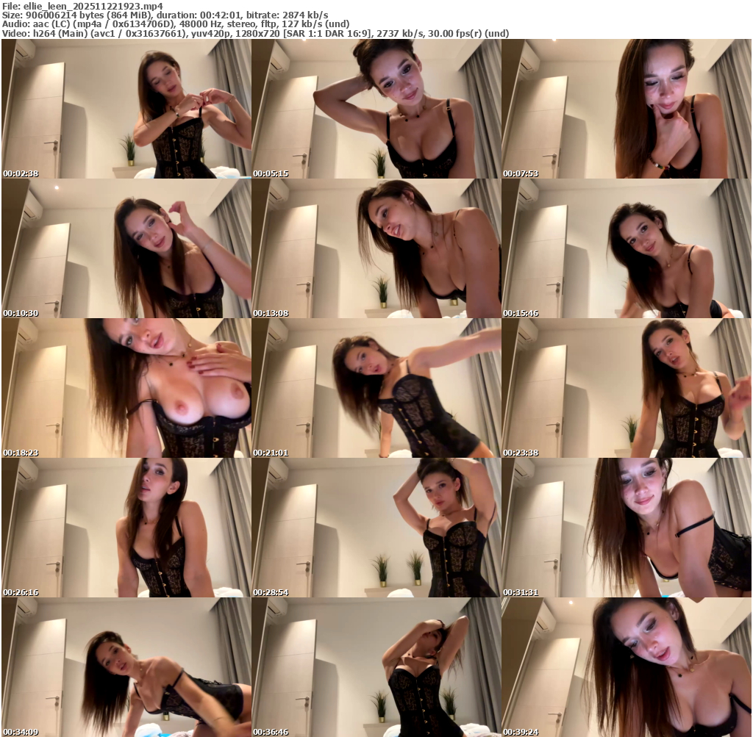This screenshot has width=753, height=737.
Task: Select the Video codec info line
Action: [x=255, y=33]
